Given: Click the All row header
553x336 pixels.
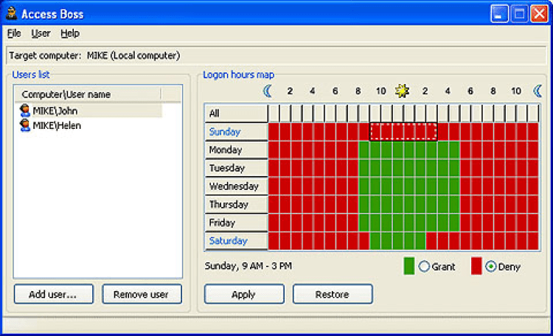Looking at the screenshot, I should 236,113.
